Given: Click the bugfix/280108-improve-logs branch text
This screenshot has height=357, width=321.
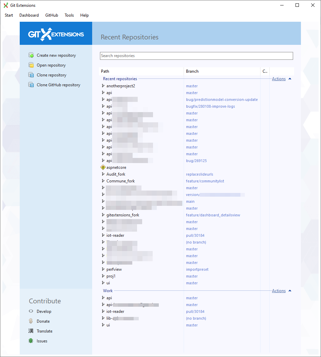Looking at the screenshot, I should click(210, 106).
